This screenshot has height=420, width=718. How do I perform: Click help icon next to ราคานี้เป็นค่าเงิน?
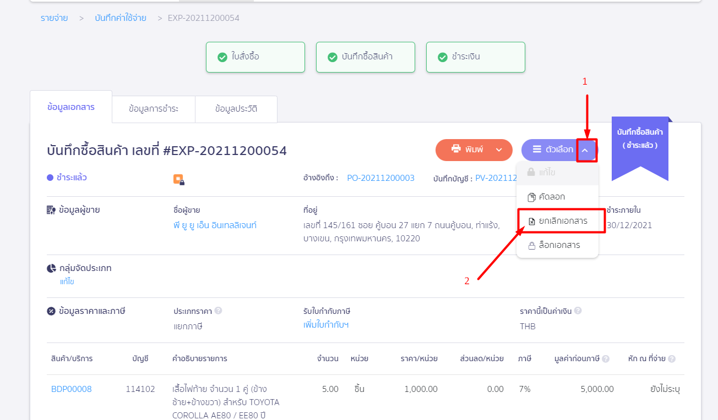(x=578, y=311)
